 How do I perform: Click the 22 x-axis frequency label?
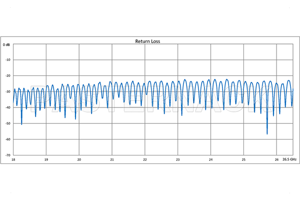tap(145, 160)
